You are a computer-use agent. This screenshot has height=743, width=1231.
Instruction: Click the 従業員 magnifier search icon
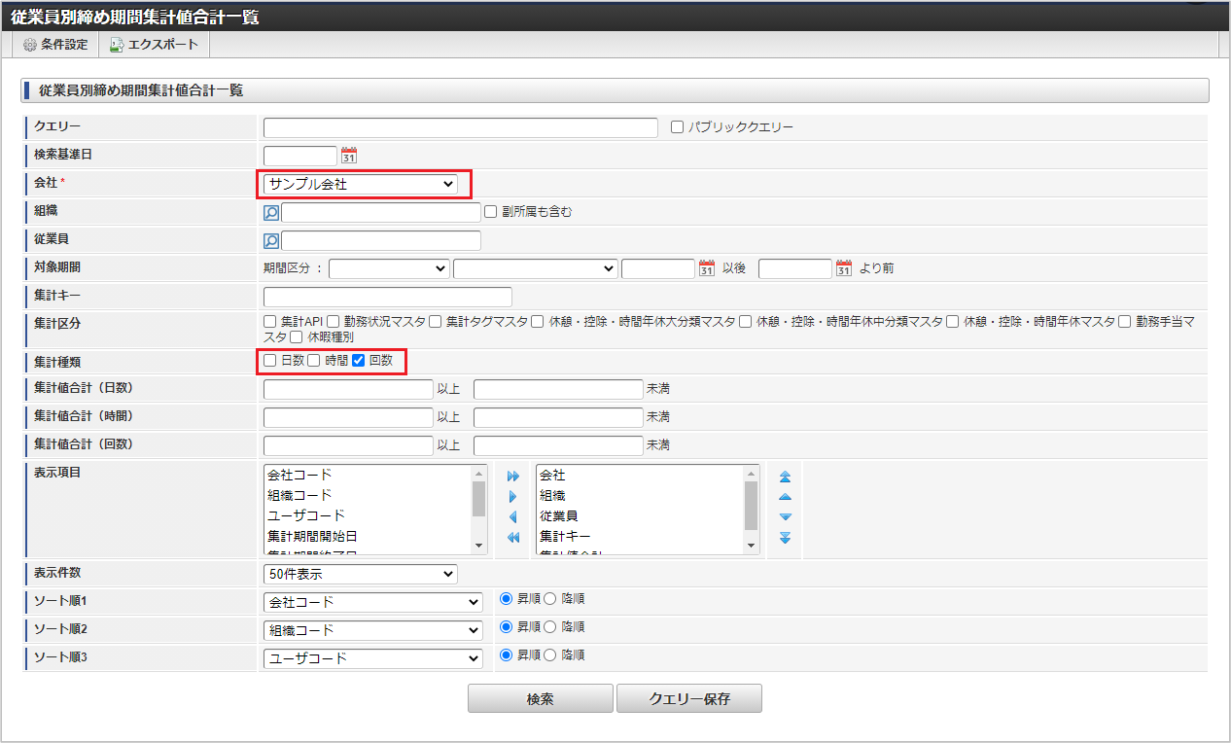[x=270, y=239]
